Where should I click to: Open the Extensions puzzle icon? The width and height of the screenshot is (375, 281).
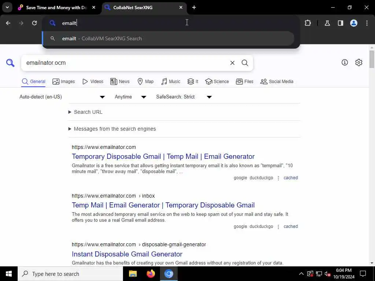click(x=308, y=23)
